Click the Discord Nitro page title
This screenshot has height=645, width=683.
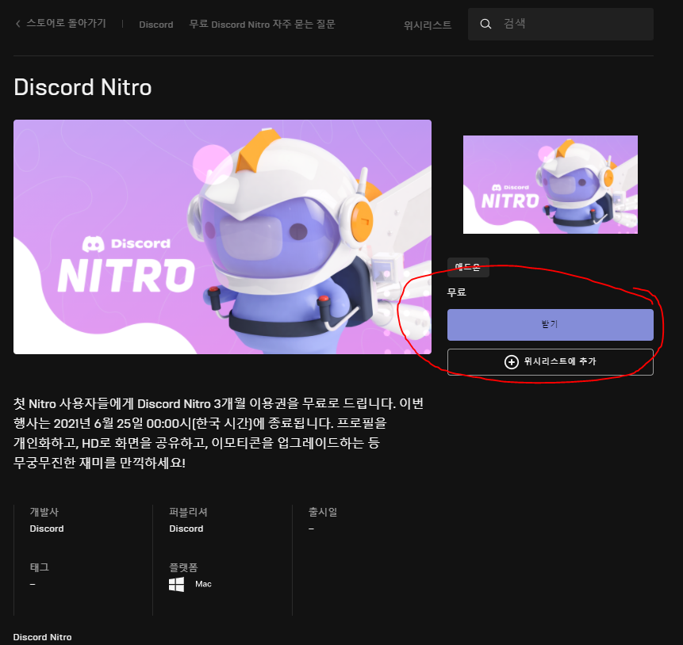pyautogui.click(x=82, y=87)
